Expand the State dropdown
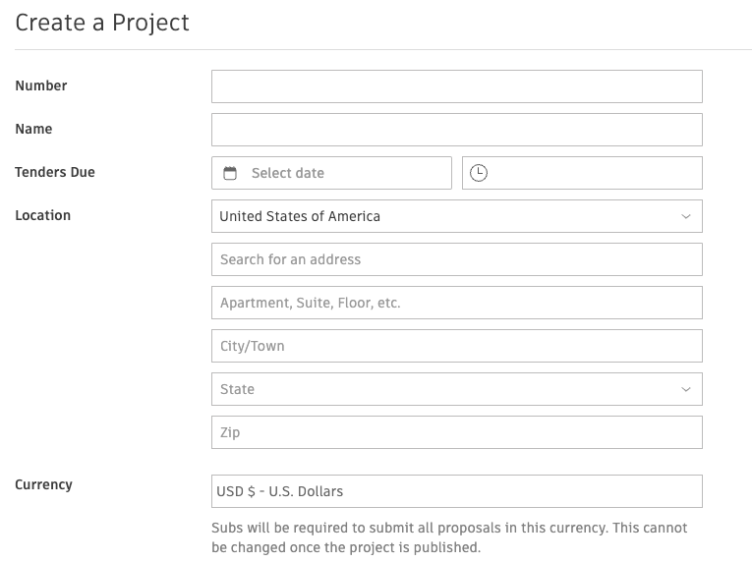 point(457,389)
